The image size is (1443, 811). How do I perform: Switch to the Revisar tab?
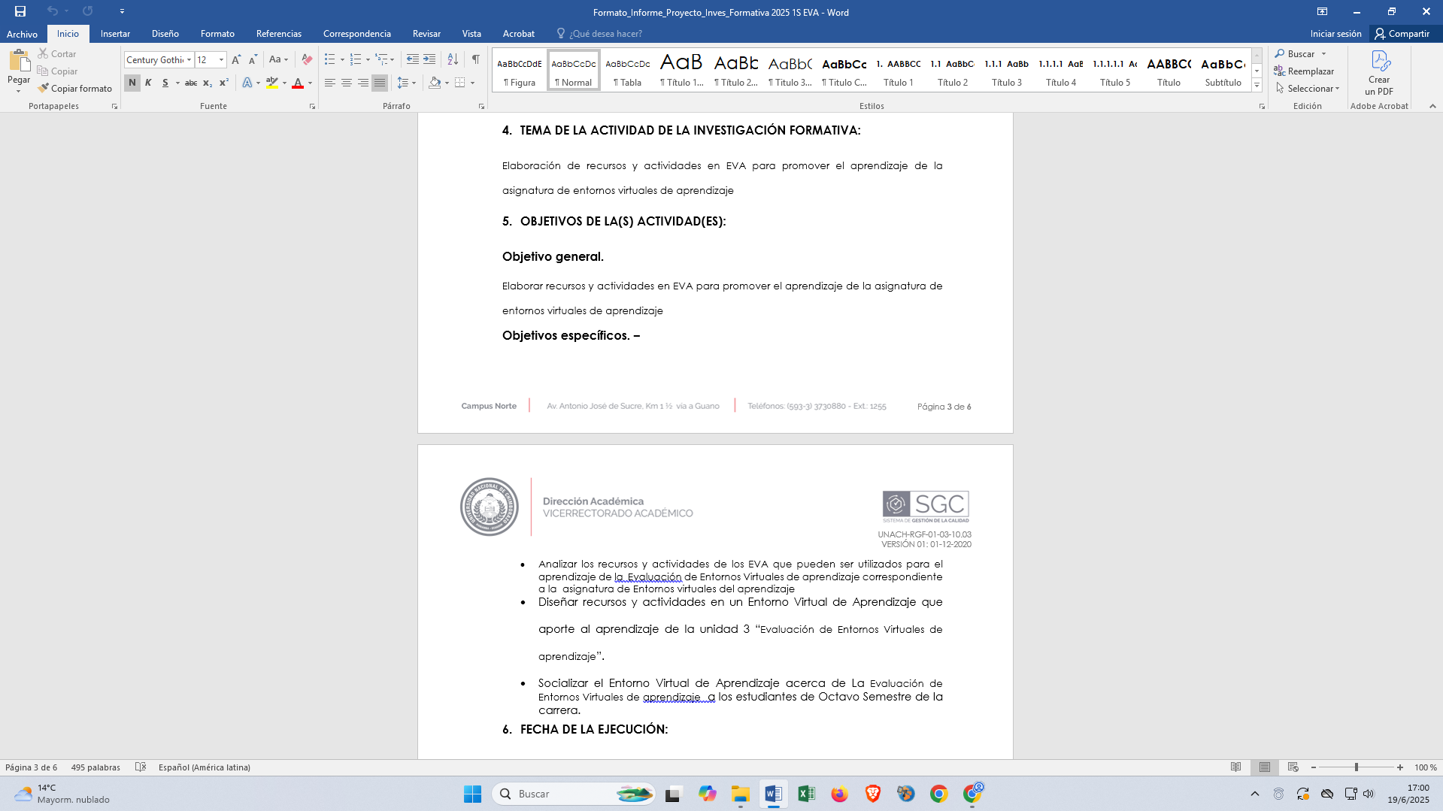tap(426, 34)
